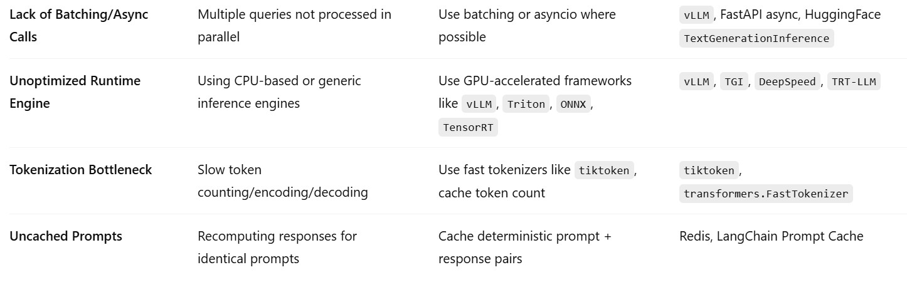The image size is (907, 297).
Task: Select the "Using CPU-based or generic inference engines" cell
Action: [x=279, y=91]
